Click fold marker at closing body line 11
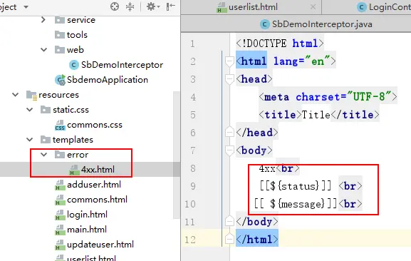This screenshot has height=261, width=411. [x=229, y=221]
